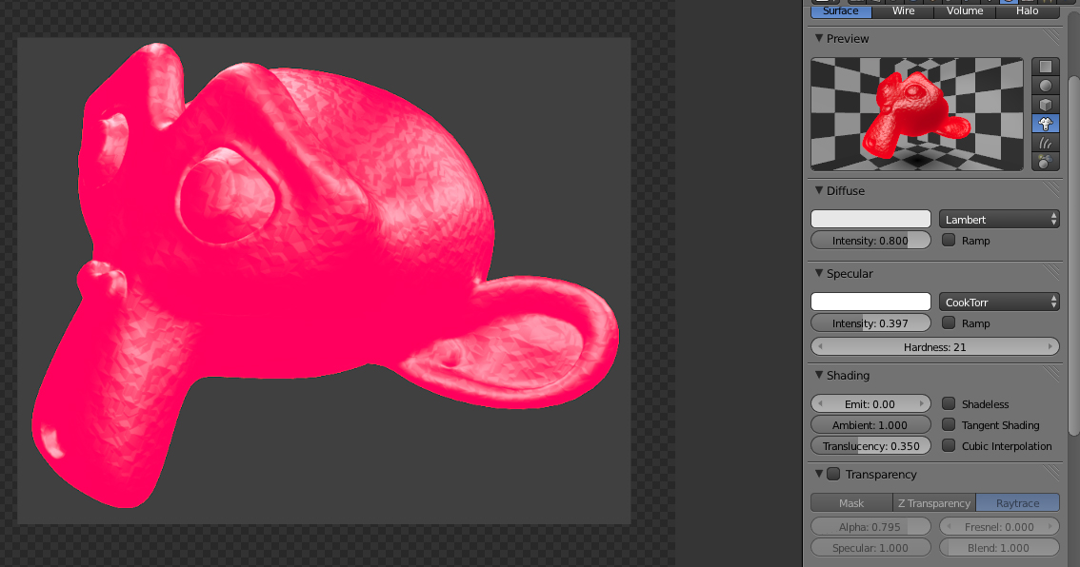Screen dimensions: 1080x567
Task: Collapse the Specular panel
Action: tap(819, 273)
